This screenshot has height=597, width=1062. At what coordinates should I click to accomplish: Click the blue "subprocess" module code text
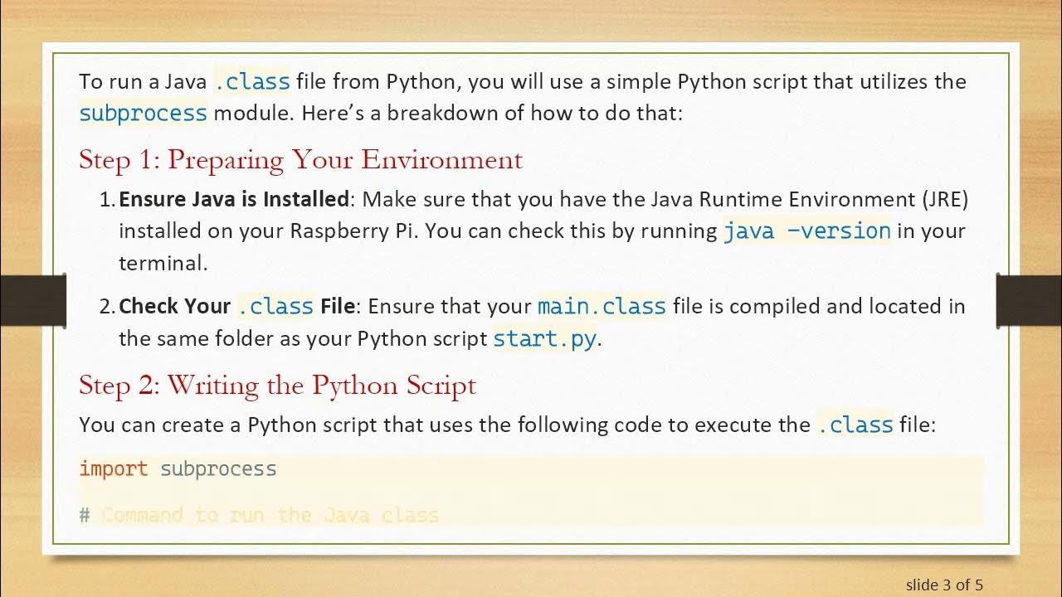(x=143, y=113)
